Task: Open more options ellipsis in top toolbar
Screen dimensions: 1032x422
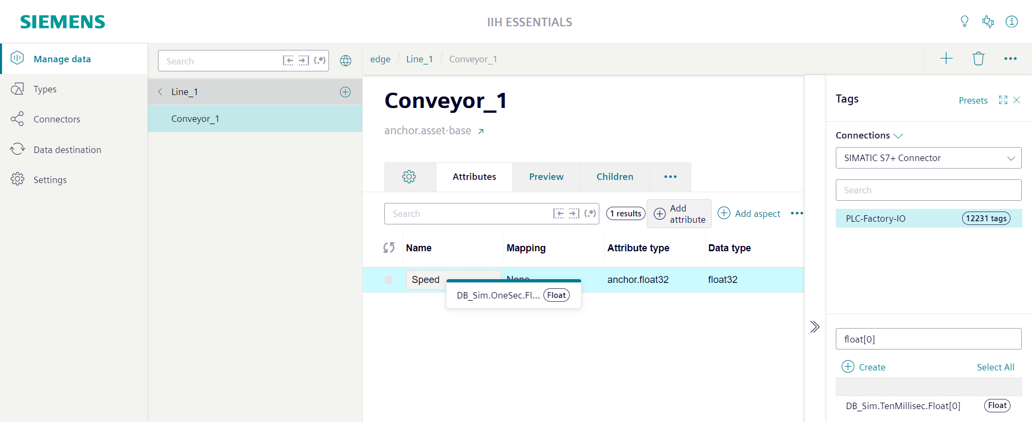Action: 1010,59
